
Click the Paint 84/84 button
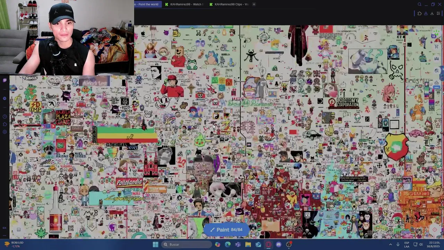pos(226,230)
